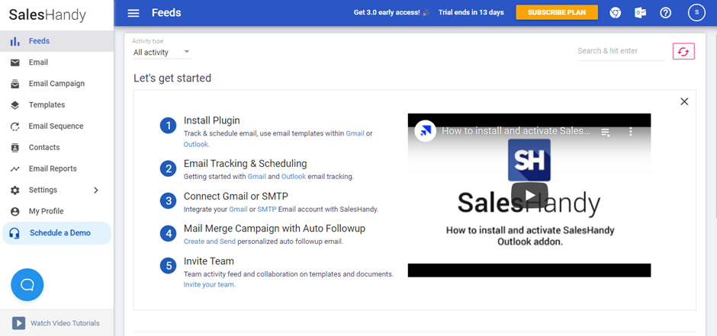
Task: Go to Feeds in the sidebar
Action: (x=56, y=41)
